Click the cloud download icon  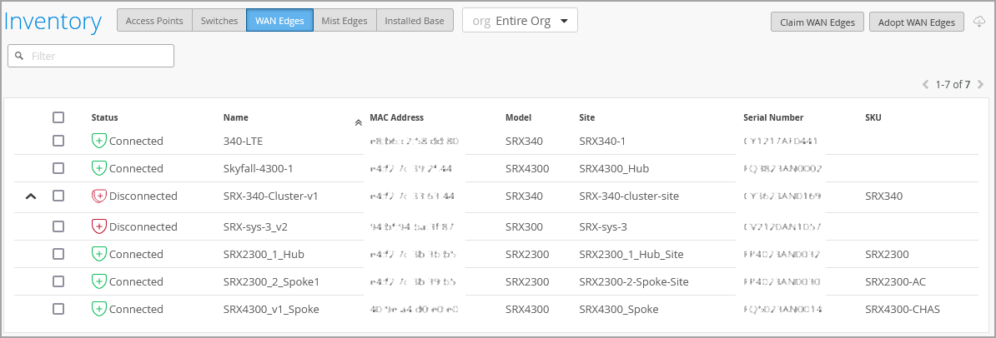click(x=979, y=22)
